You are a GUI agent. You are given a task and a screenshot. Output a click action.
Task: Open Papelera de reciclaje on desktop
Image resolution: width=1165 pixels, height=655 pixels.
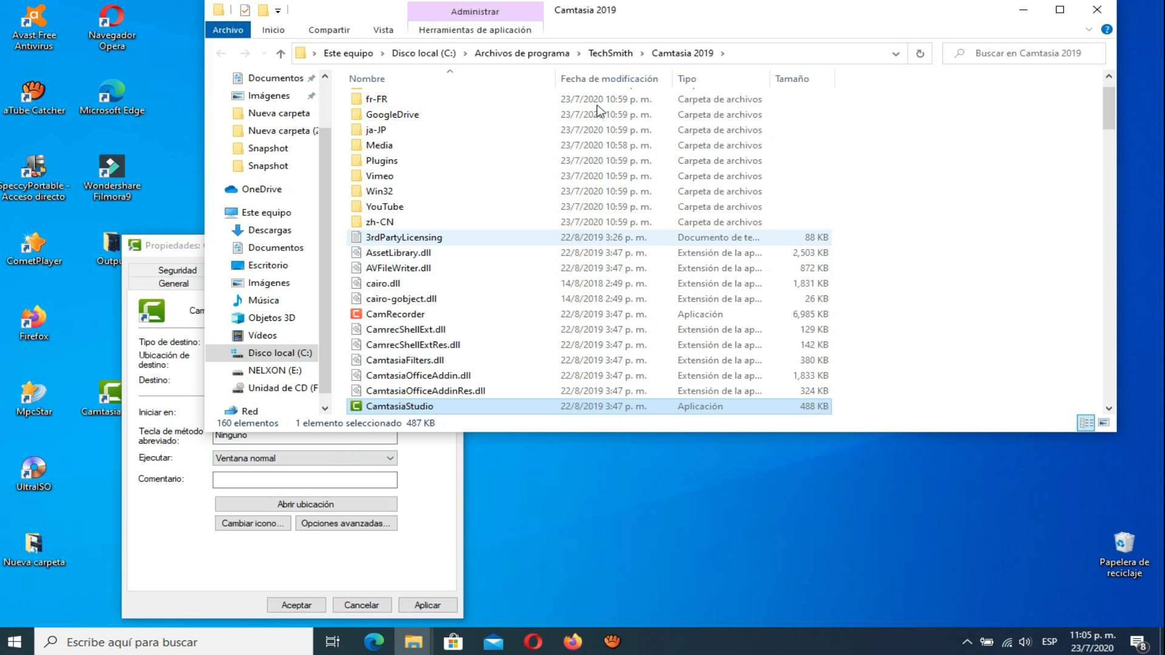[1124, 554]
